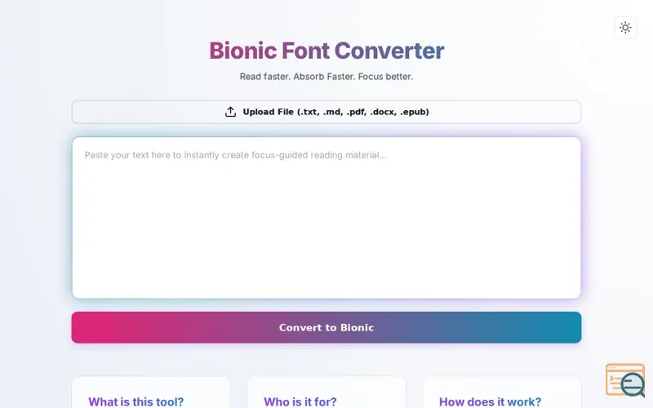Screen dimensions: 653x408
Task: Open the floating search widget icon
Action: tap(625, 379)
